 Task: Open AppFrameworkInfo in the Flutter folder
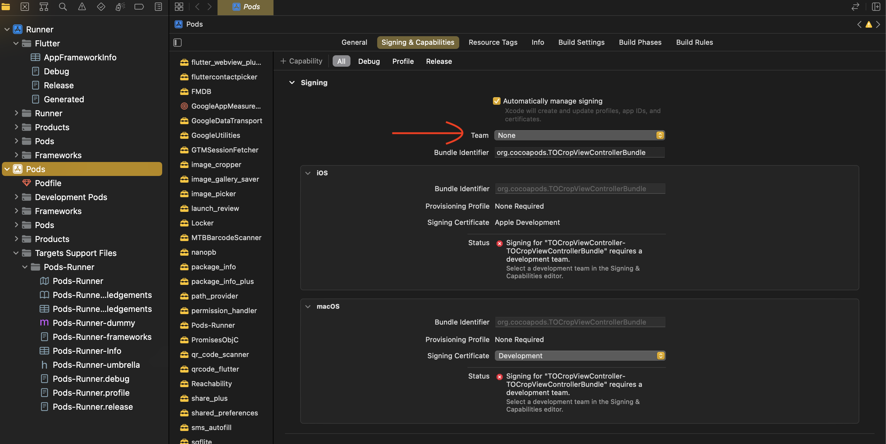tap(80, 57)
